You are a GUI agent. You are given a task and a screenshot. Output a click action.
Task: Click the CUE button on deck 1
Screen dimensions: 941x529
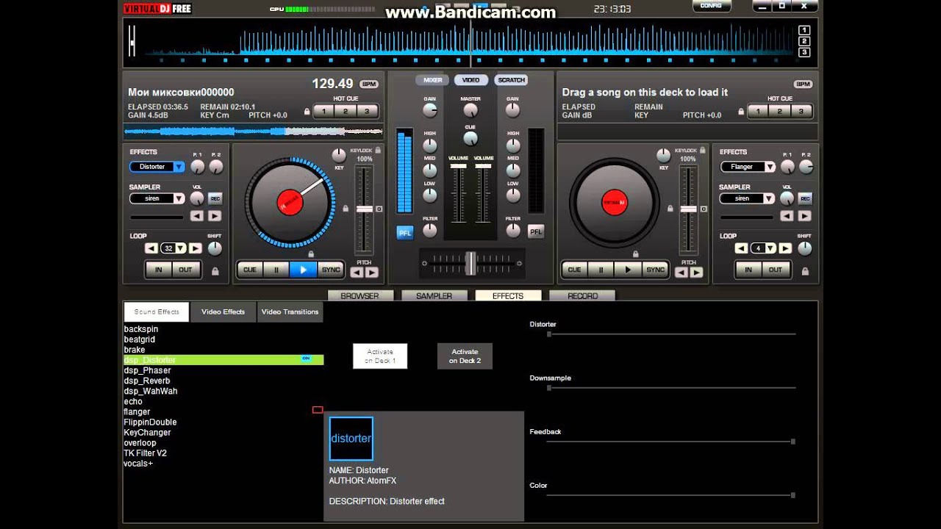click(x=250, y=270)
